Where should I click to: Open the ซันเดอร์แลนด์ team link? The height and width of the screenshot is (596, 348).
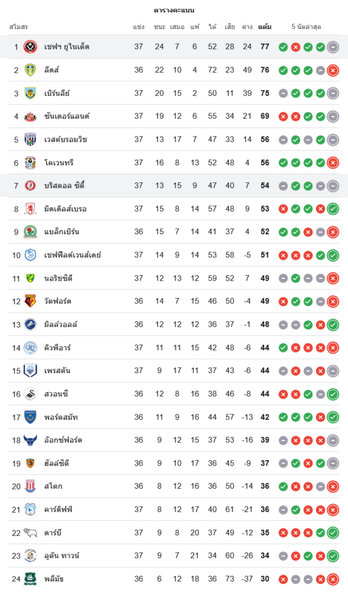(x=67, y=116)
